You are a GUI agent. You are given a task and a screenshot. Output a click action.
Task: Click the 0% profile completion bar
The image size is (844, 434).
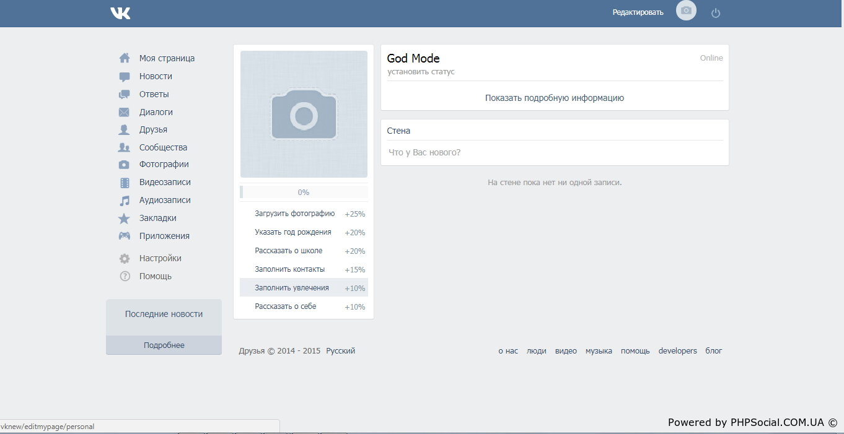point(304,193)
